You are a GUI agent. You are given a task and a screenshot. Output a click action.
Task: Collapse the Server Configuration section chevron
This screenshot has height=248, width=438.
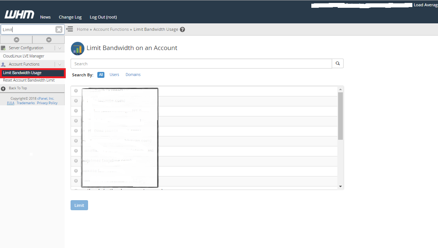click(x=59, y=48)
